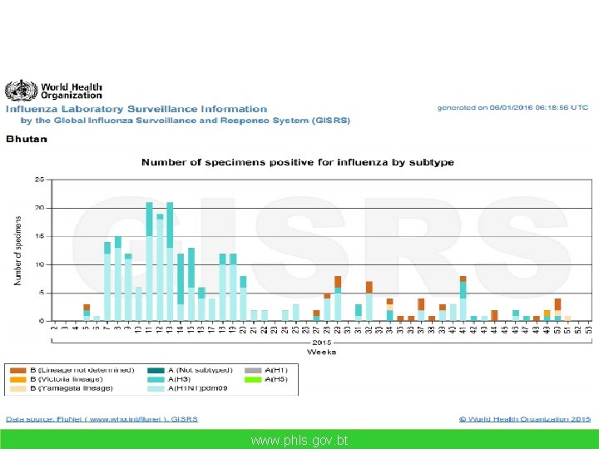Click the 'Influenza Laboratory Surveillance Information' heading

tap(136, 109)
